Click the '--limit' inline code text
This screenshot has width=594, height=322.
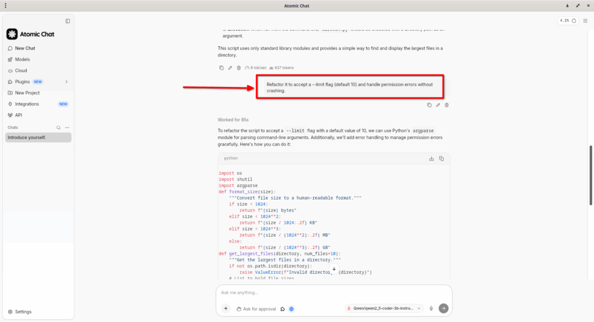[x=295, y=131]
